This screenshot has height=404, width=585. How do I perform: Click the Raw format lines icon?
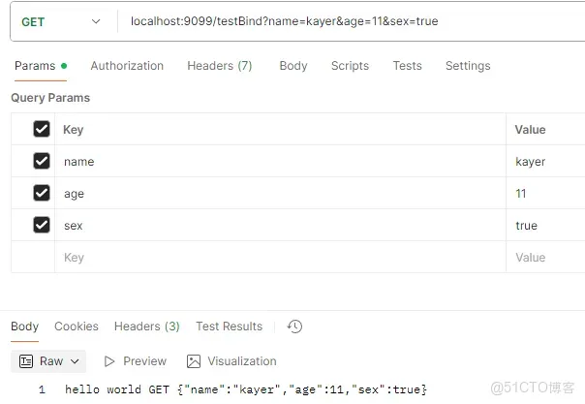pos(24,361)
